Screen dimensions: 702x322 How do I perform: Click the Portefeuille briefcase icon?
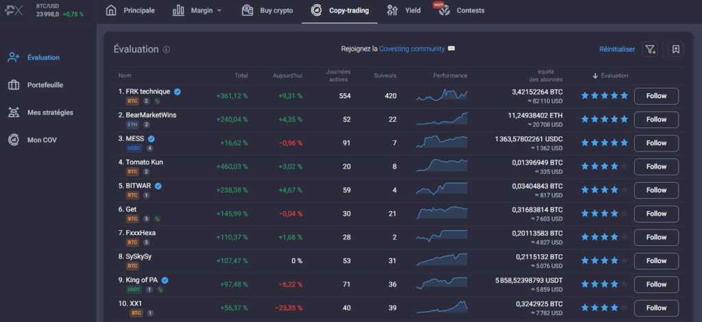click(x=13, y=85)
